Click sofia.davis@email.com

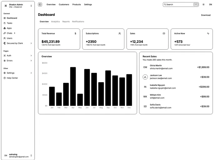click(x=161, y=108)
